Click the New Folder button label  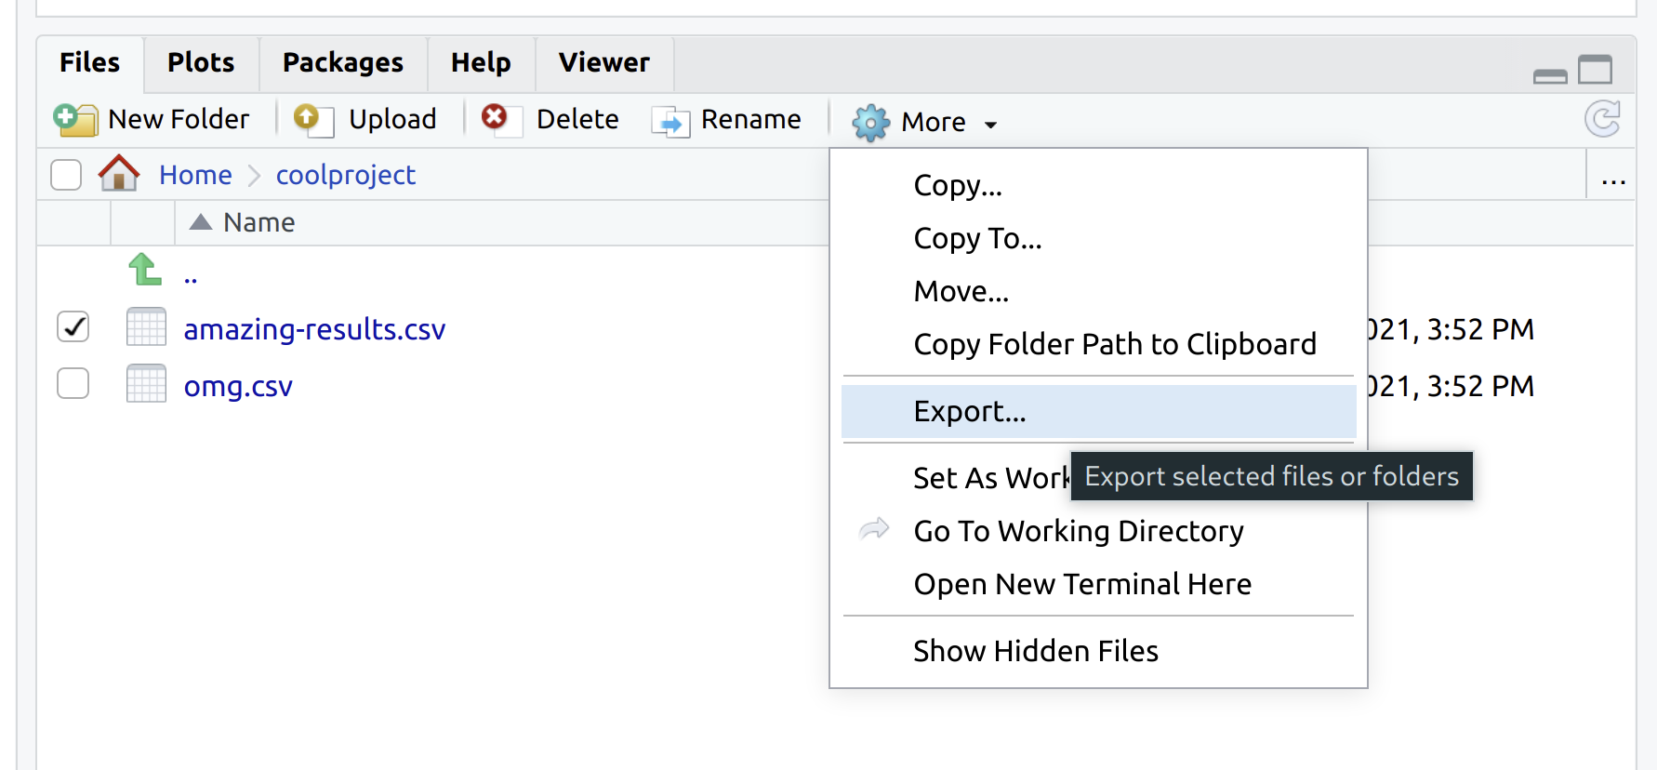tap(179, 119)
